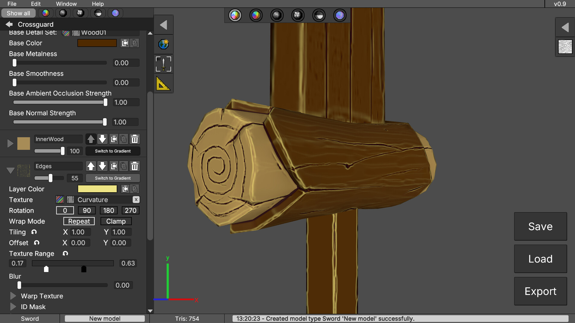
Task: Move the InnerWood layer up using arrow icon
Action: tap(91, 139)
